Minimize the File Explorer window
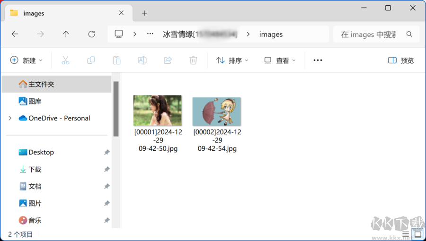The image size is (426, 241). pos(364,8)
